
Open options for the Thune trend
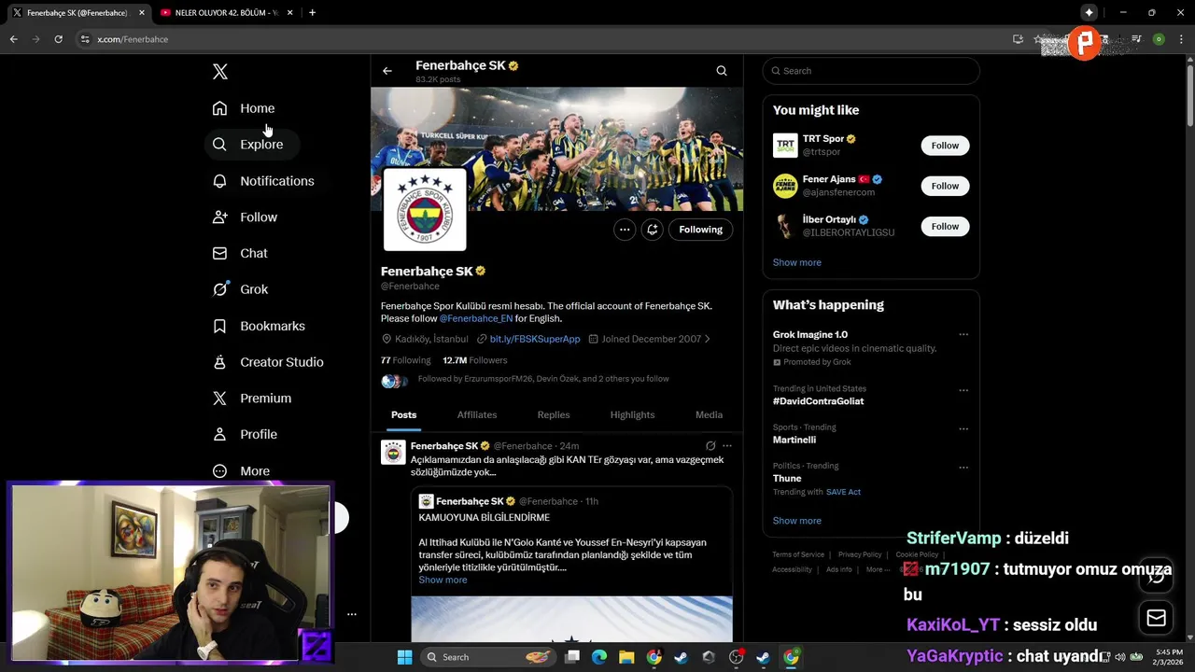pyautogui.click(x=963, y=467)
